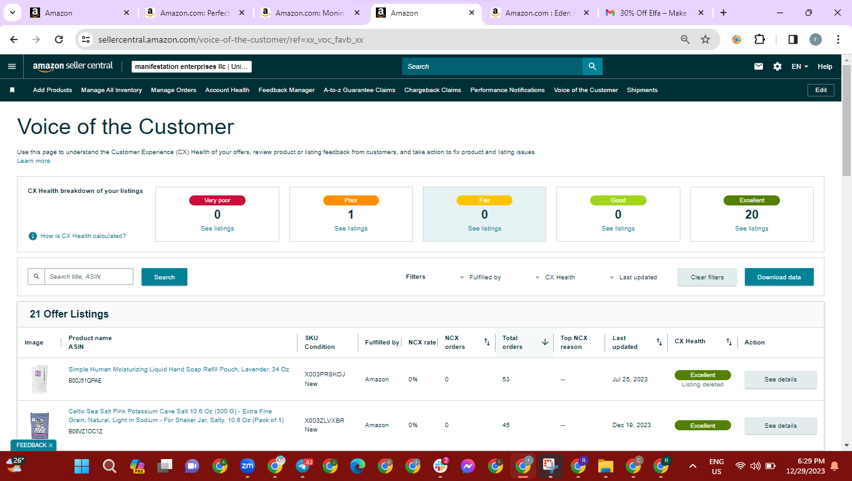
Task: Open the tab search chevron dropdown
Action: pyautogui.click(x=13, y=13)
